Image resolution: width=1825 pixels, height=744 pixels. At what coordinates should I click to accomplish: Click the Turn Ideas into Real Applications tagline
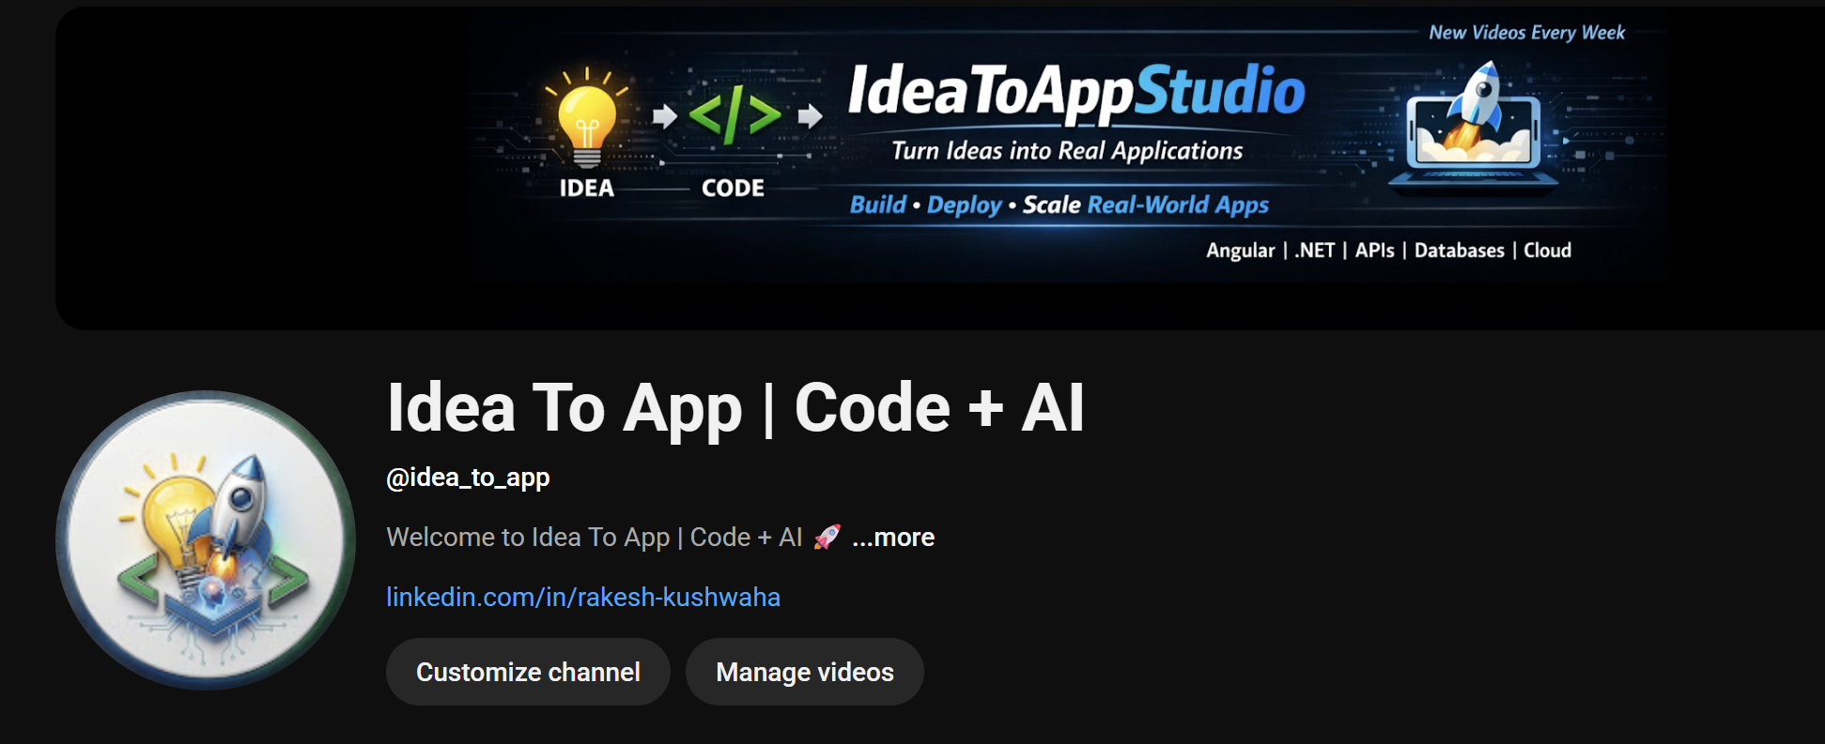(x=1066, y=151)
